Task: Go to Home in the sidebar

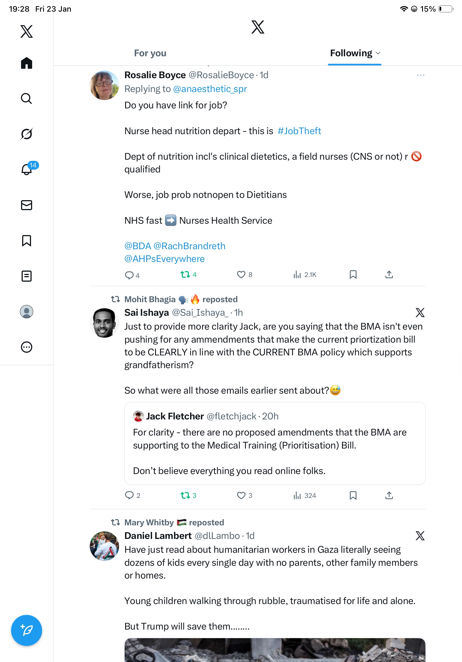Action: (x=27, y=63)
